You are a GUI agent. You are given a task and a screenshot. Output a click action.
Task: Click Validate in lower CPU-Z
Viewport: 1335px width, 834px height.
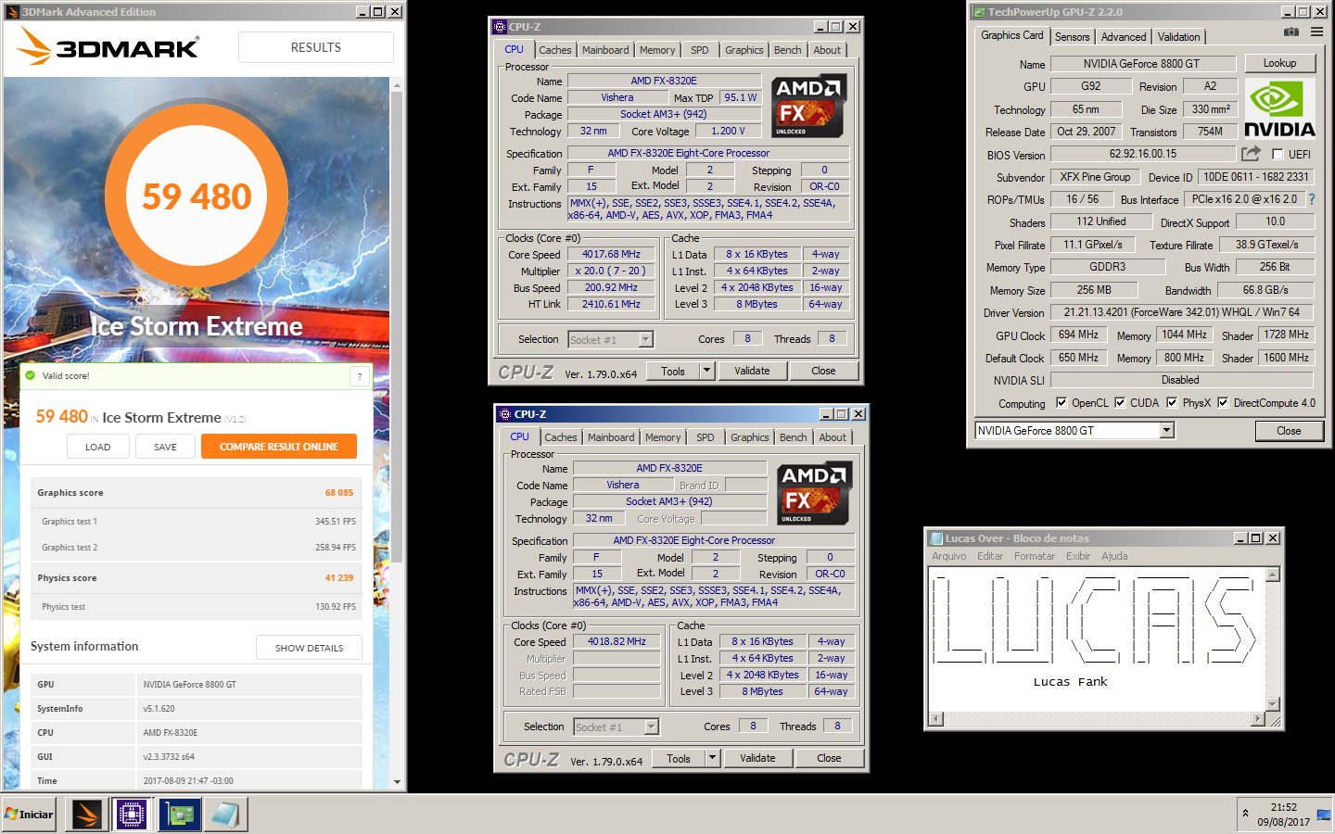757,758
